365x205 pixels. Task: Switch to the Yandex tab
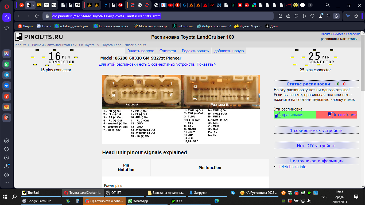click(22, 5)
